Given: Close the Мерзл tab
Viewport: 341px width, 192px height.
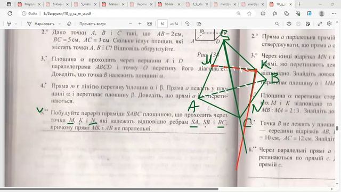Looking at the screenshot, I should 39,4.
